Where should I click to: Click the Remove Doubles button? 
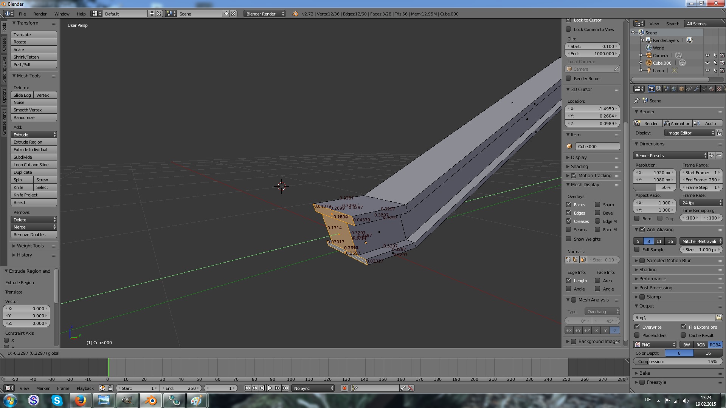(x=34, y=235)
